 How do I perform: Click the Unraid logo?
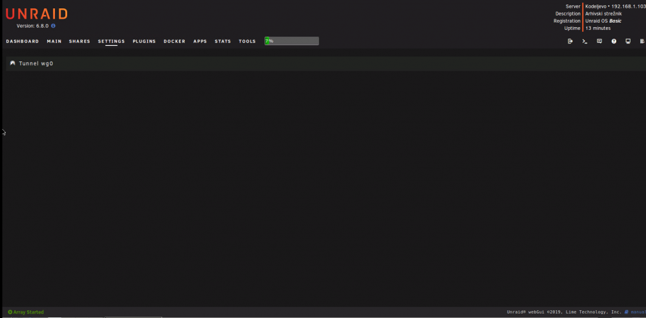click(x=36, y=14)
